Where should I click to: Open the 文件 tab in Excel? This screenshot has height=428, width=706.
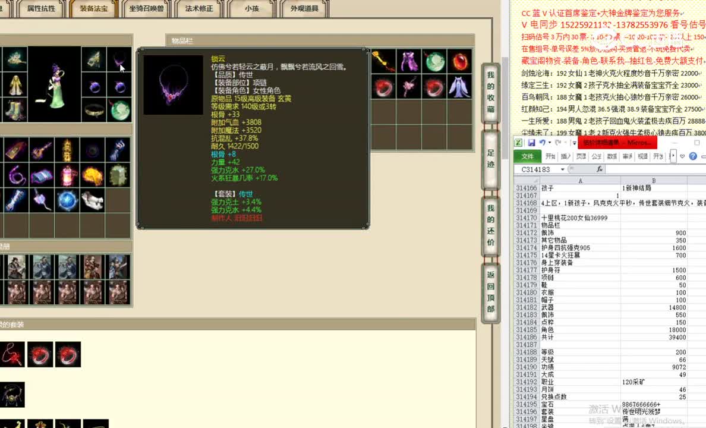528,156
